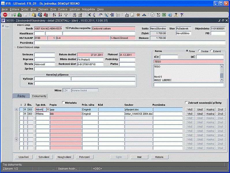Open the Dotaz menu
This screenshot has height=173, width=230.
click(x=25, y=10)
